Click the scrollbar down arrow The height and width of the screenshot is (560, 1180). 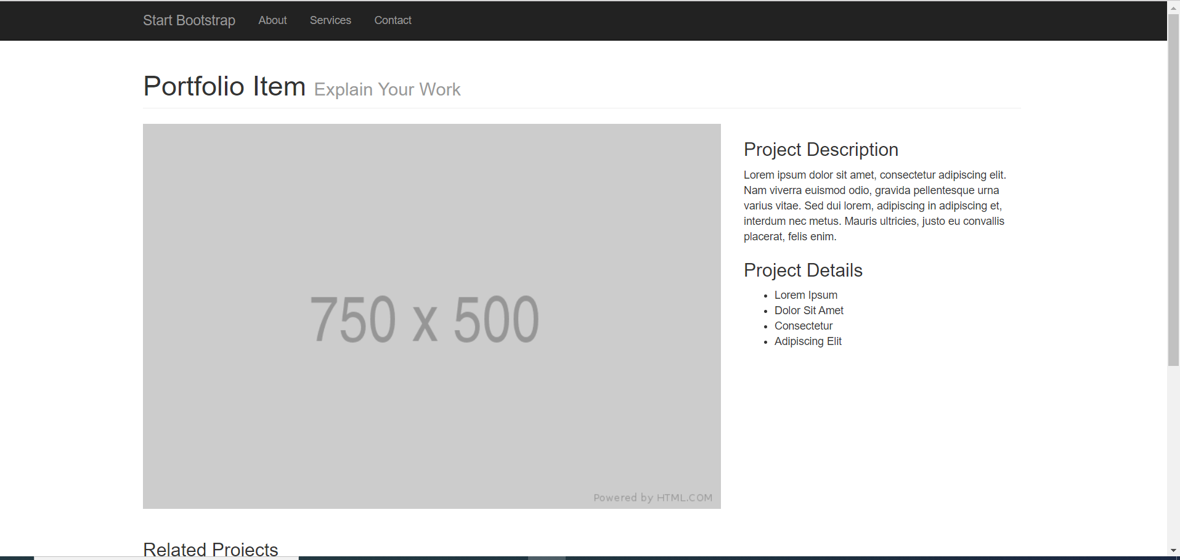coord(1173,550)
